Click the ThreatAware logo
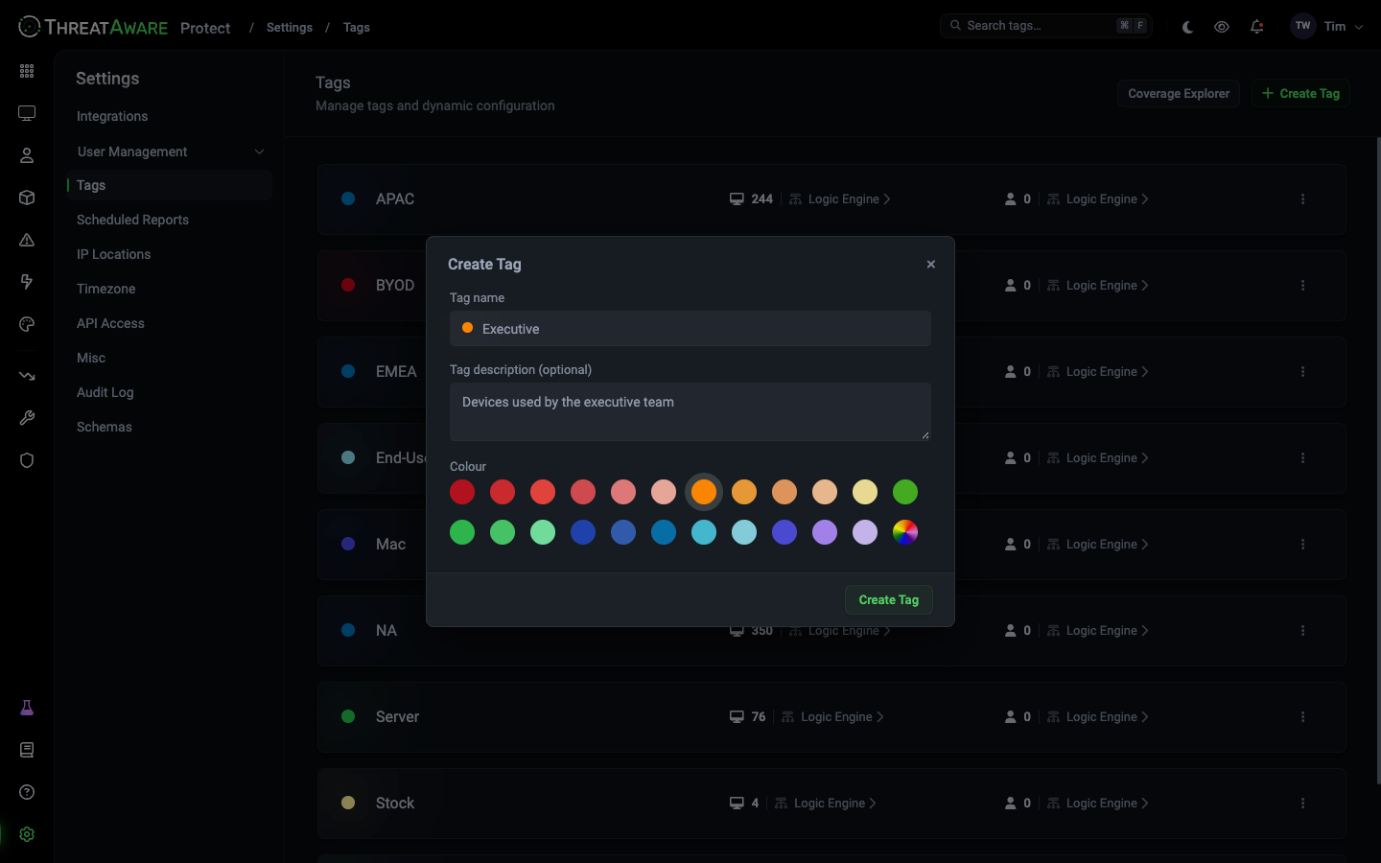The width and height of the screenshot is (1381, 863). pos(93,27)
